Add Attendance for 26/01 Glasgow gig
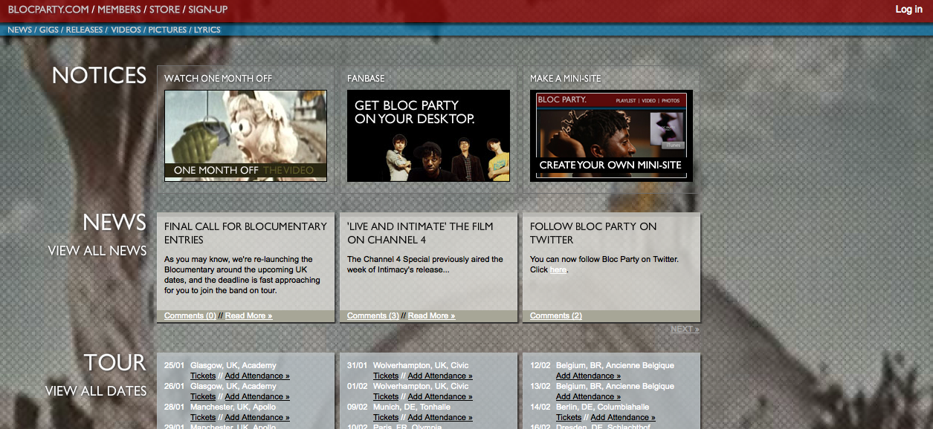The height and width of the screenshot is (429, 933). [x=257, y=396]
